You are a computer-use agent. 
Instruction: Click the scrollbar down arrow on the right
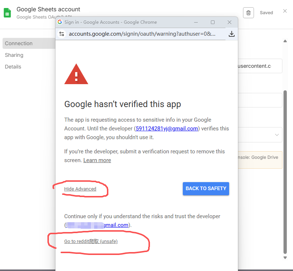click(285, 258)
